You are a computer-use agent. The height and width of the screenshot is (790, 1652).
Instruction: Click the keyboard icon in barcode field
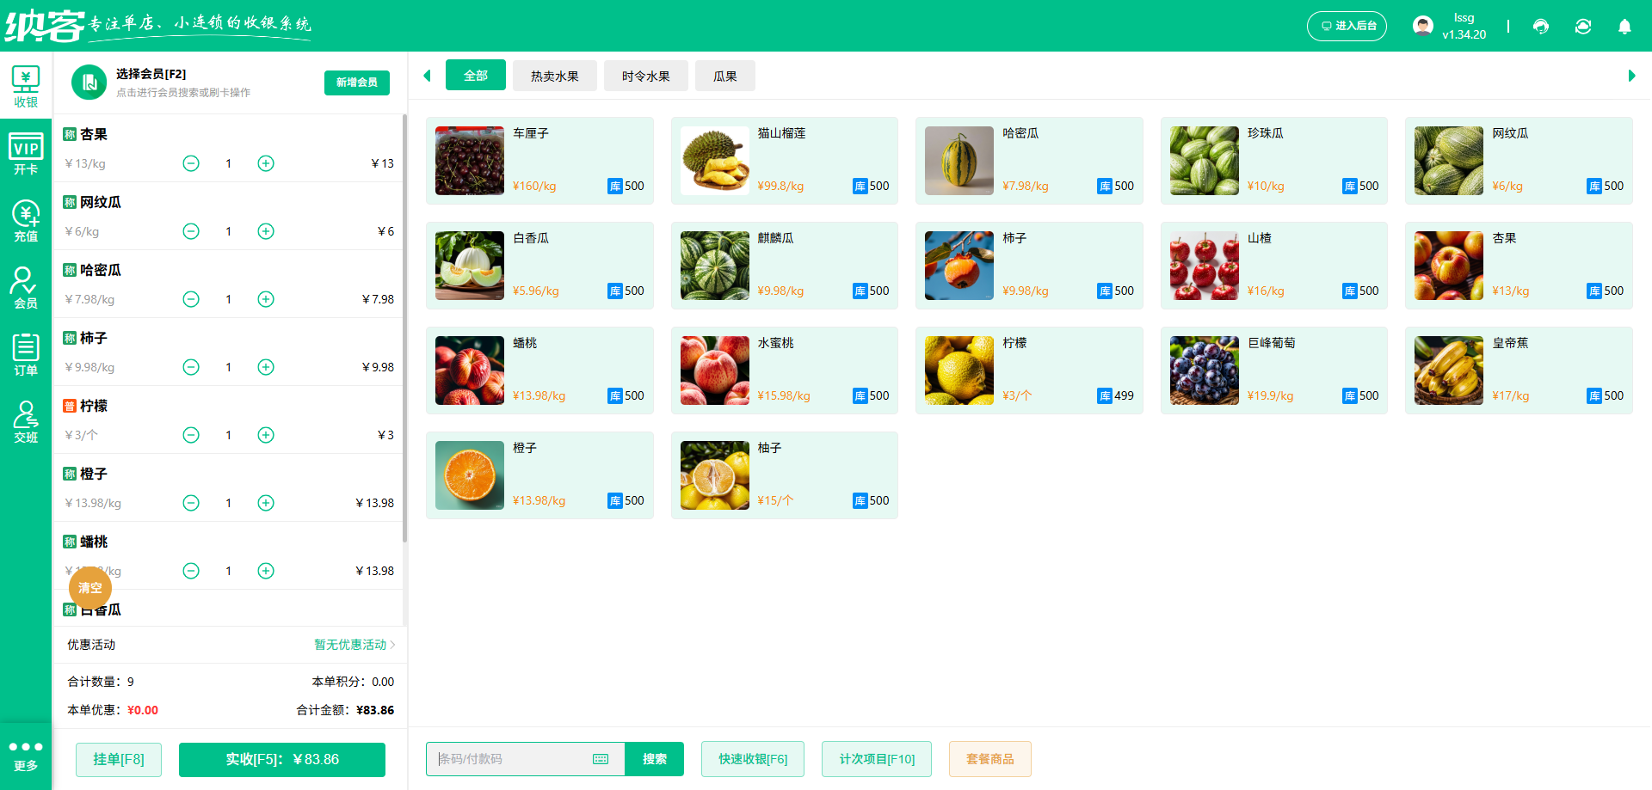600,759
